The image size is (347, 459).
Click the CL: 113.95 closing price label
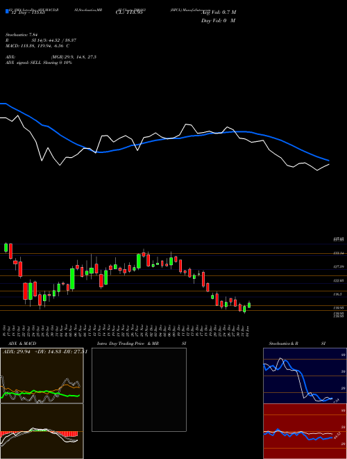point(129,13)
